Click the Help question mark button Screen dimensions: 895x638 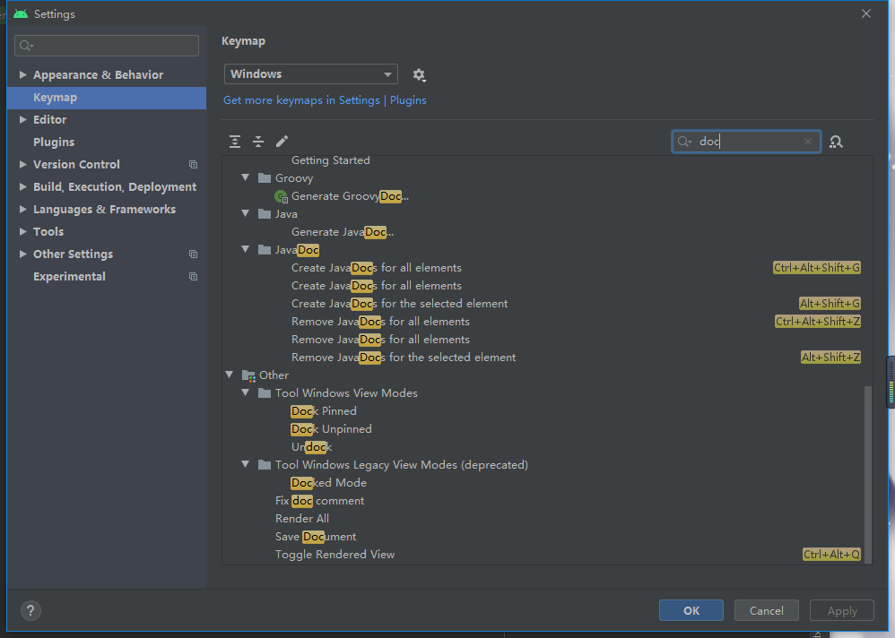(30, 610)
